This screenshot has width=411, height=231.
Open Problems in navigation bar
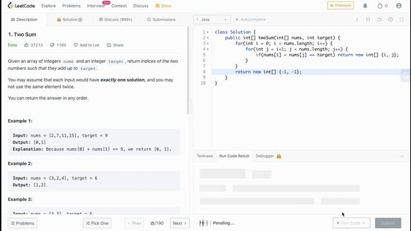coord(71,6)
